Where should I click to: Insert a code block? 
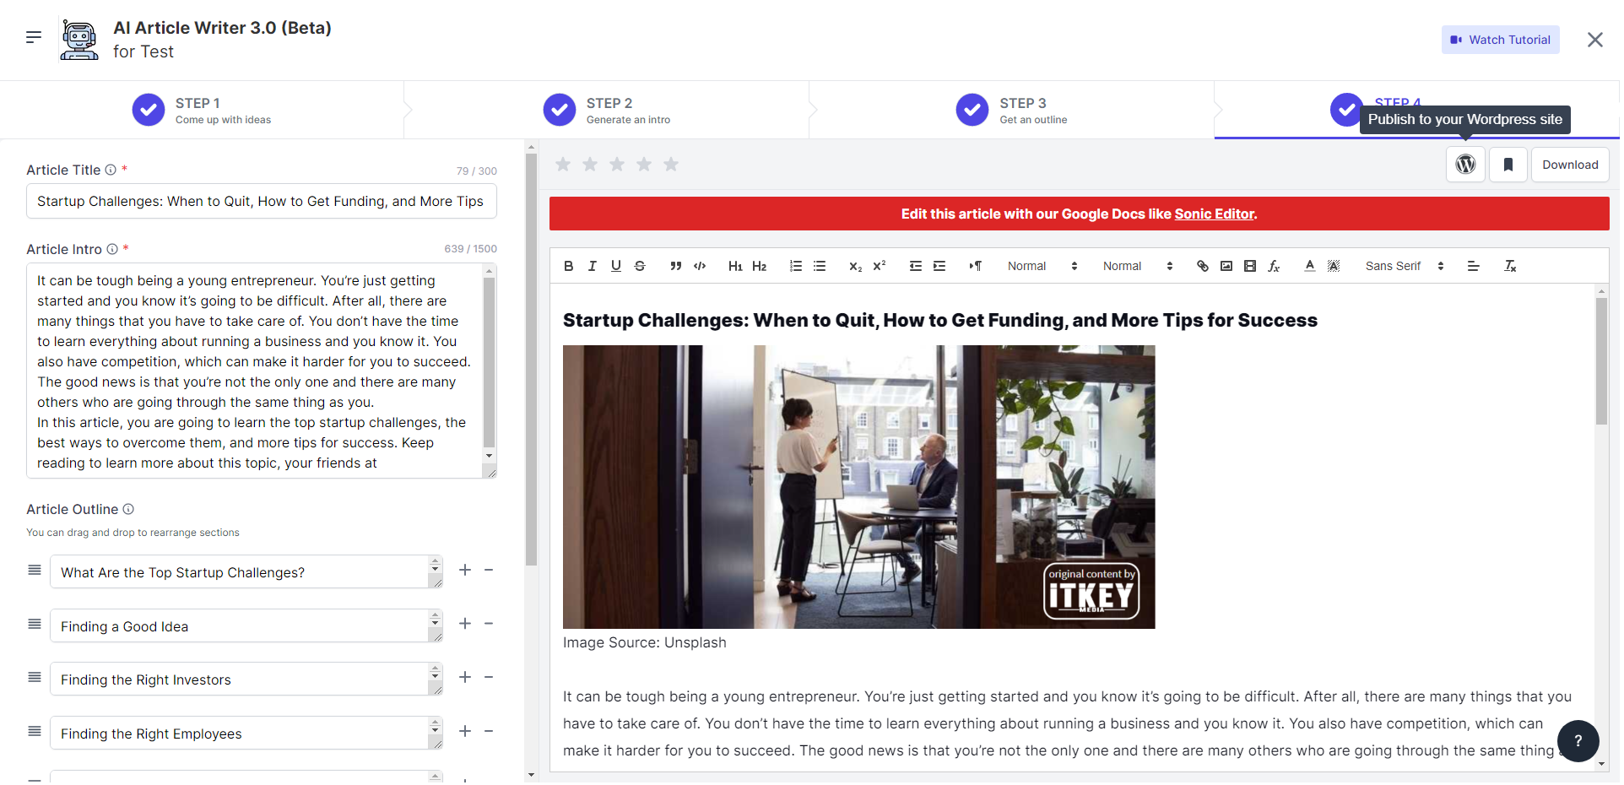(700, 266)
